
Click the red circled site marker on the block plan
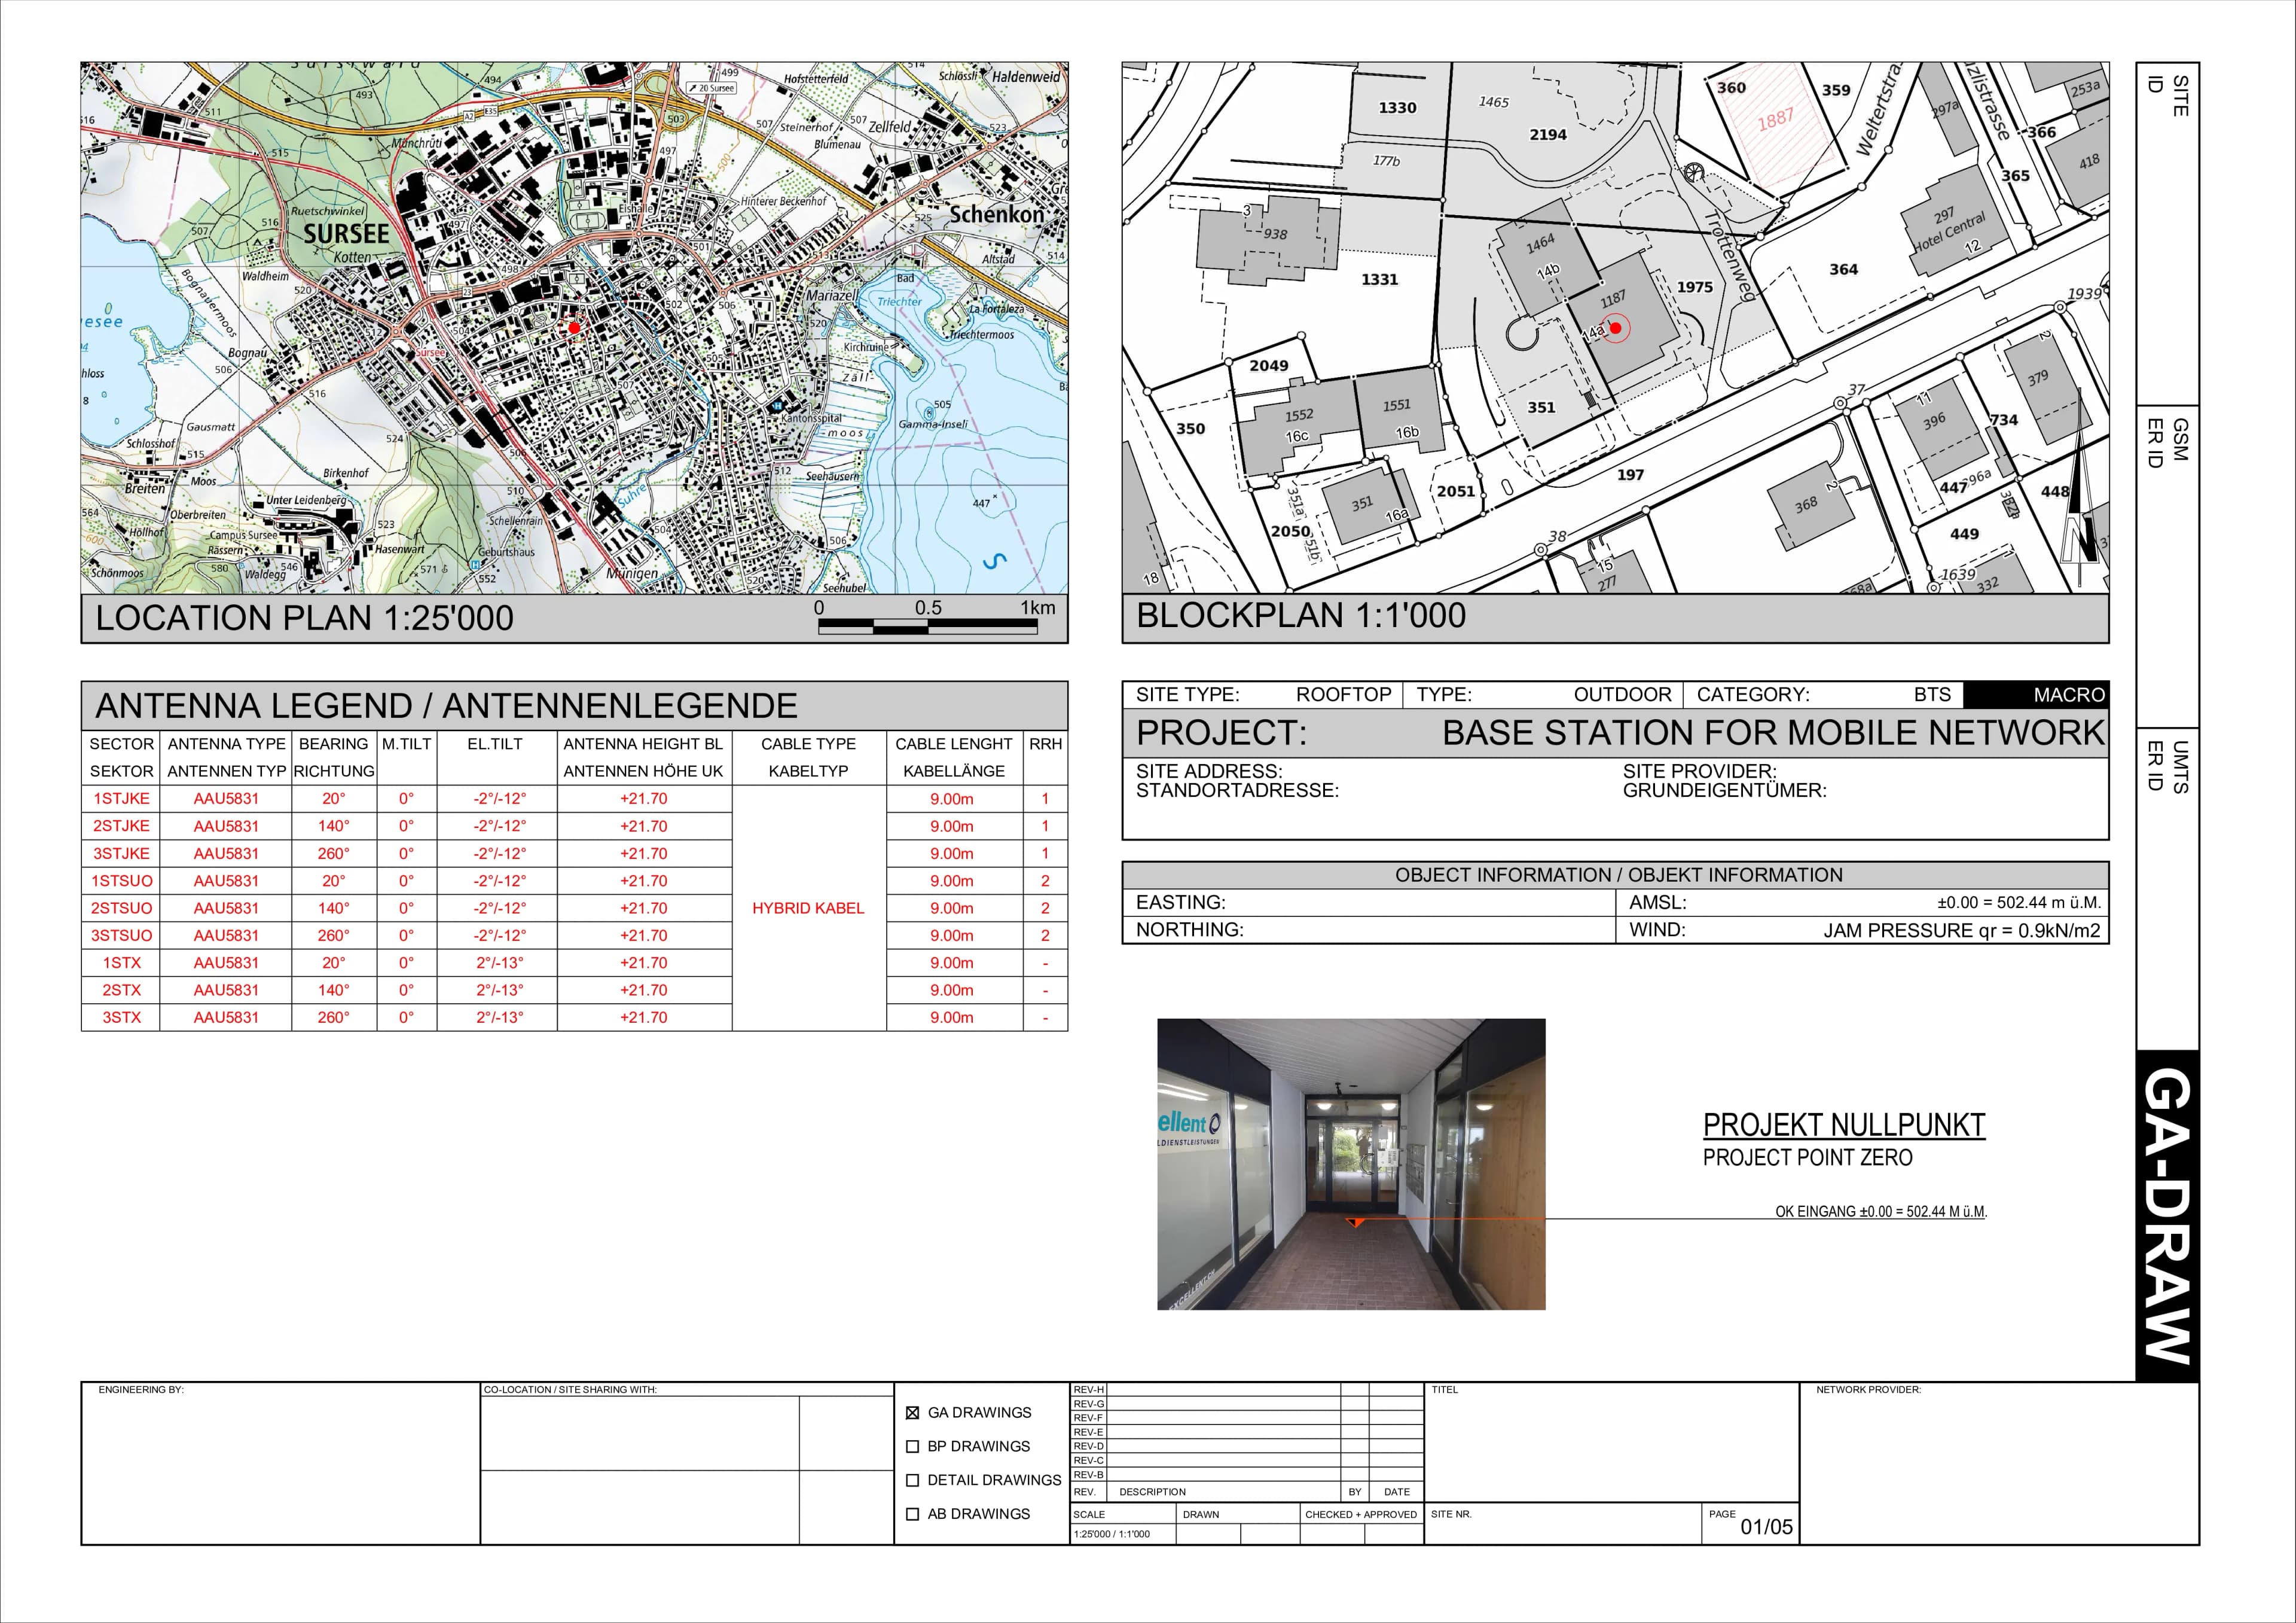1615,328
